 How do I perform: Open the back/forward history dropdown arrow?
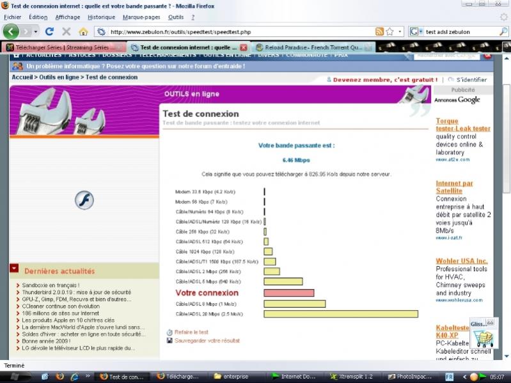pyautogui.click(x=36, y=31)
